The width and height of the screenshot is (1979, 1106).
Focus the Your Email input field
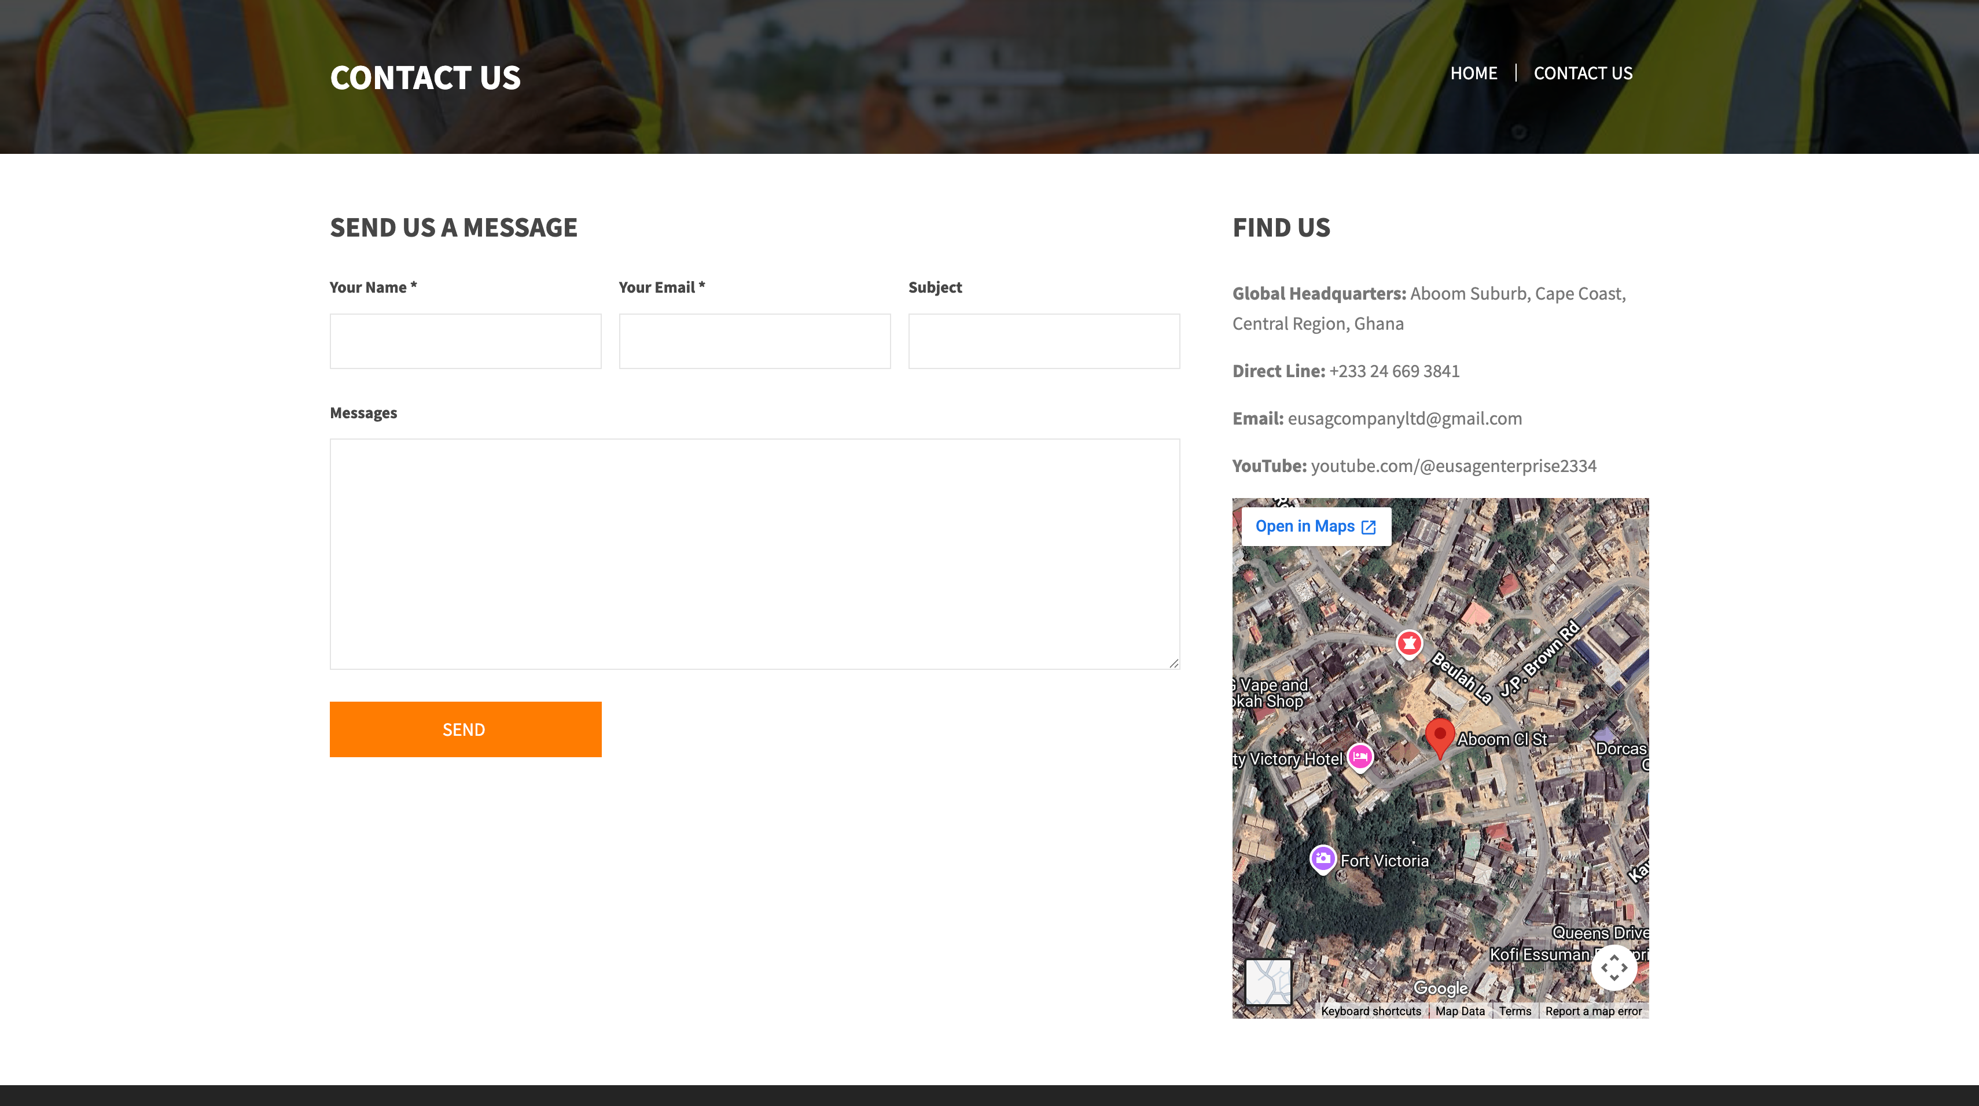(x=755, y=341)
